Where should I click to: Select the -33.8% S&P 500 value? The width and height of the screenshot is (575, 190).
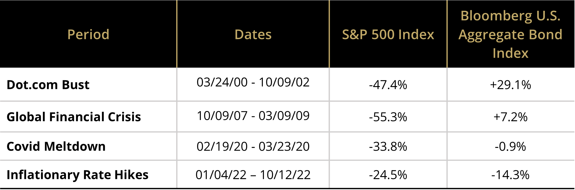tap(388, 147)
